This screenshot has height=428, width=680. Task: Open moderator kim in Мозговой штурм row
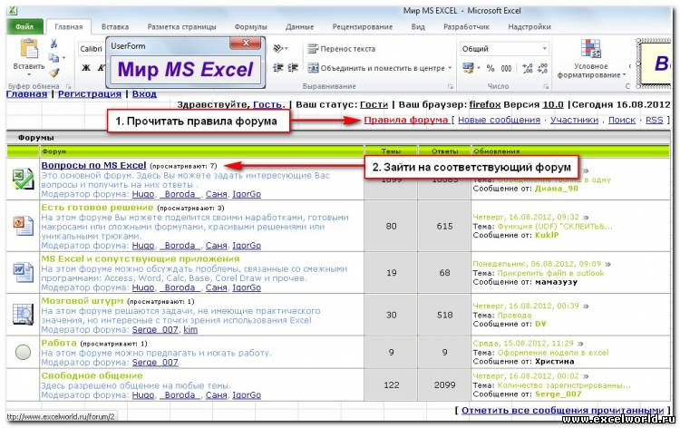tap(190, 329)
